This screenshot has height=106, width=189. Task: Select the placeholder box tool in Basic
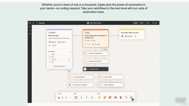click(x=92, y=97)
